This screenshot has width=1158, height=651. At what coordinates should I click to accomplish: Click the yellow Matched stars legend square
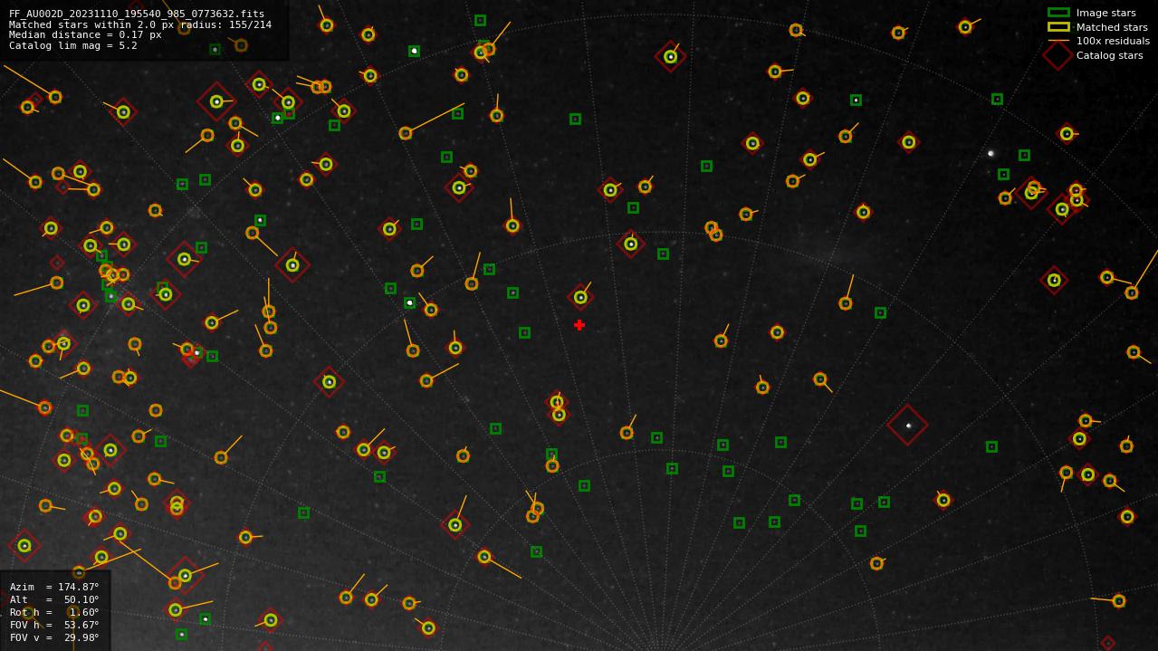tap(1058, 27)
